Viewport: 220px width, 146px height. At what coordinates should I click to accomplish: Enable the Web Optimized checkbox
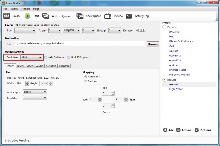pyautogui.click(x=45, y=58)
